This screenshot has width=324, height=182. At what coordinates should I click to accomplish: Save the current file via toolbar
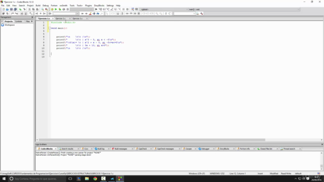click(x=11, y=9)
